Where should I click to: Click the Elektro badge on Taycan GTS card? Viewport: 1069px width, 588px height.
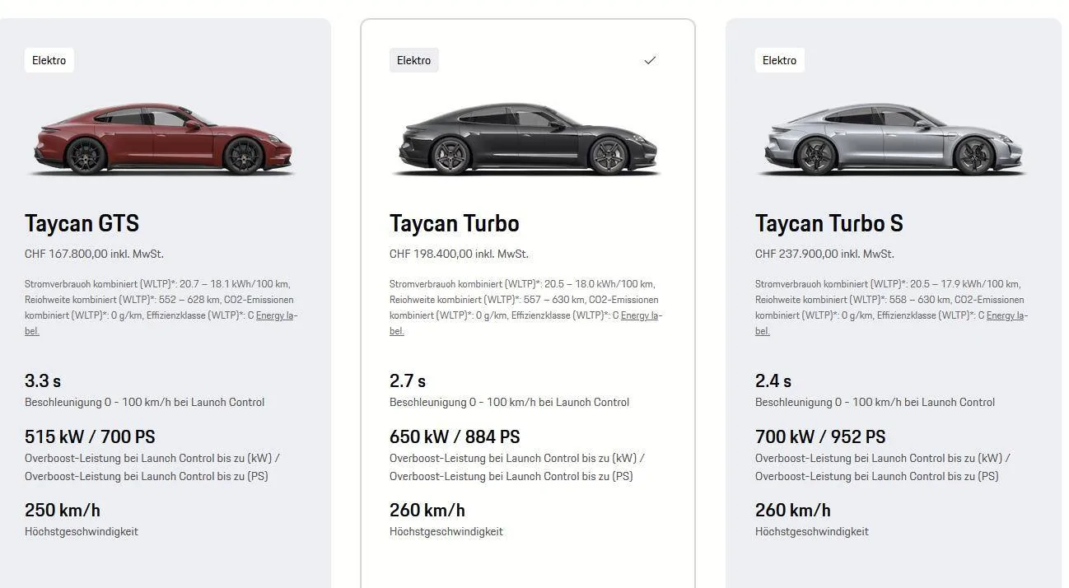49,60
